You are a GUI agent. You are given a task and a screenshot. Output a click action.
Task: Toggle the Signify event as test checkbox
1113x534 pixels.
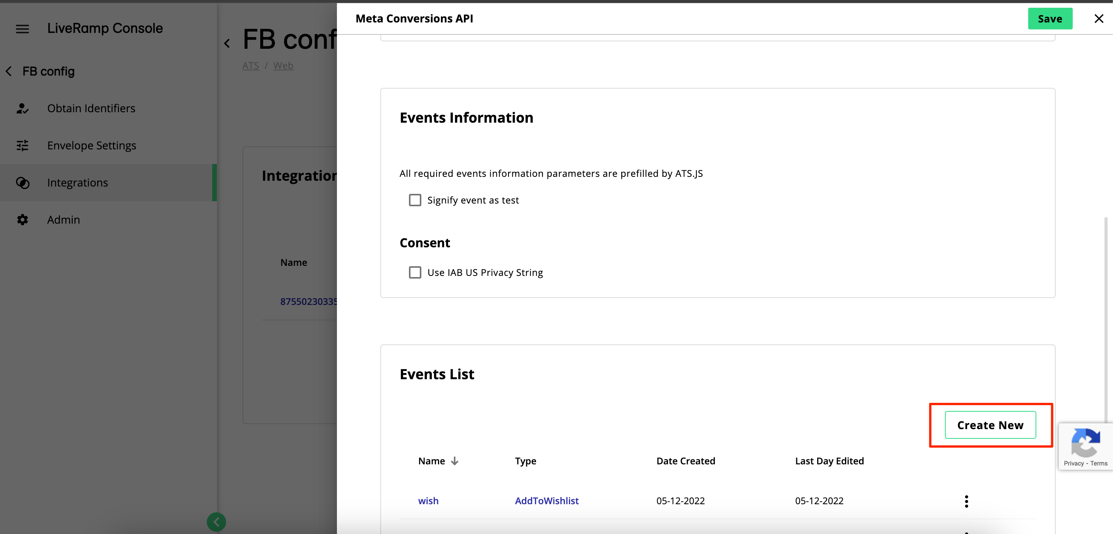414,200
